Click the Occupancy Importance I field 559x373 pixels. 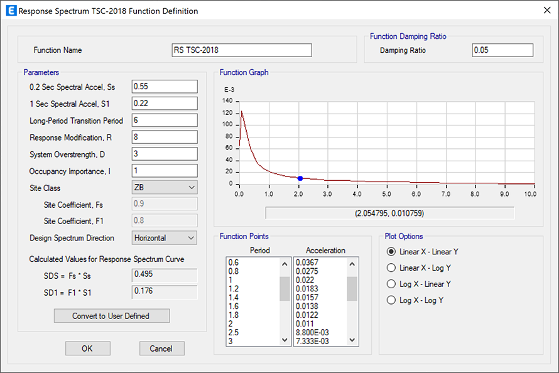pyautogui.click(x=165, y=171)
